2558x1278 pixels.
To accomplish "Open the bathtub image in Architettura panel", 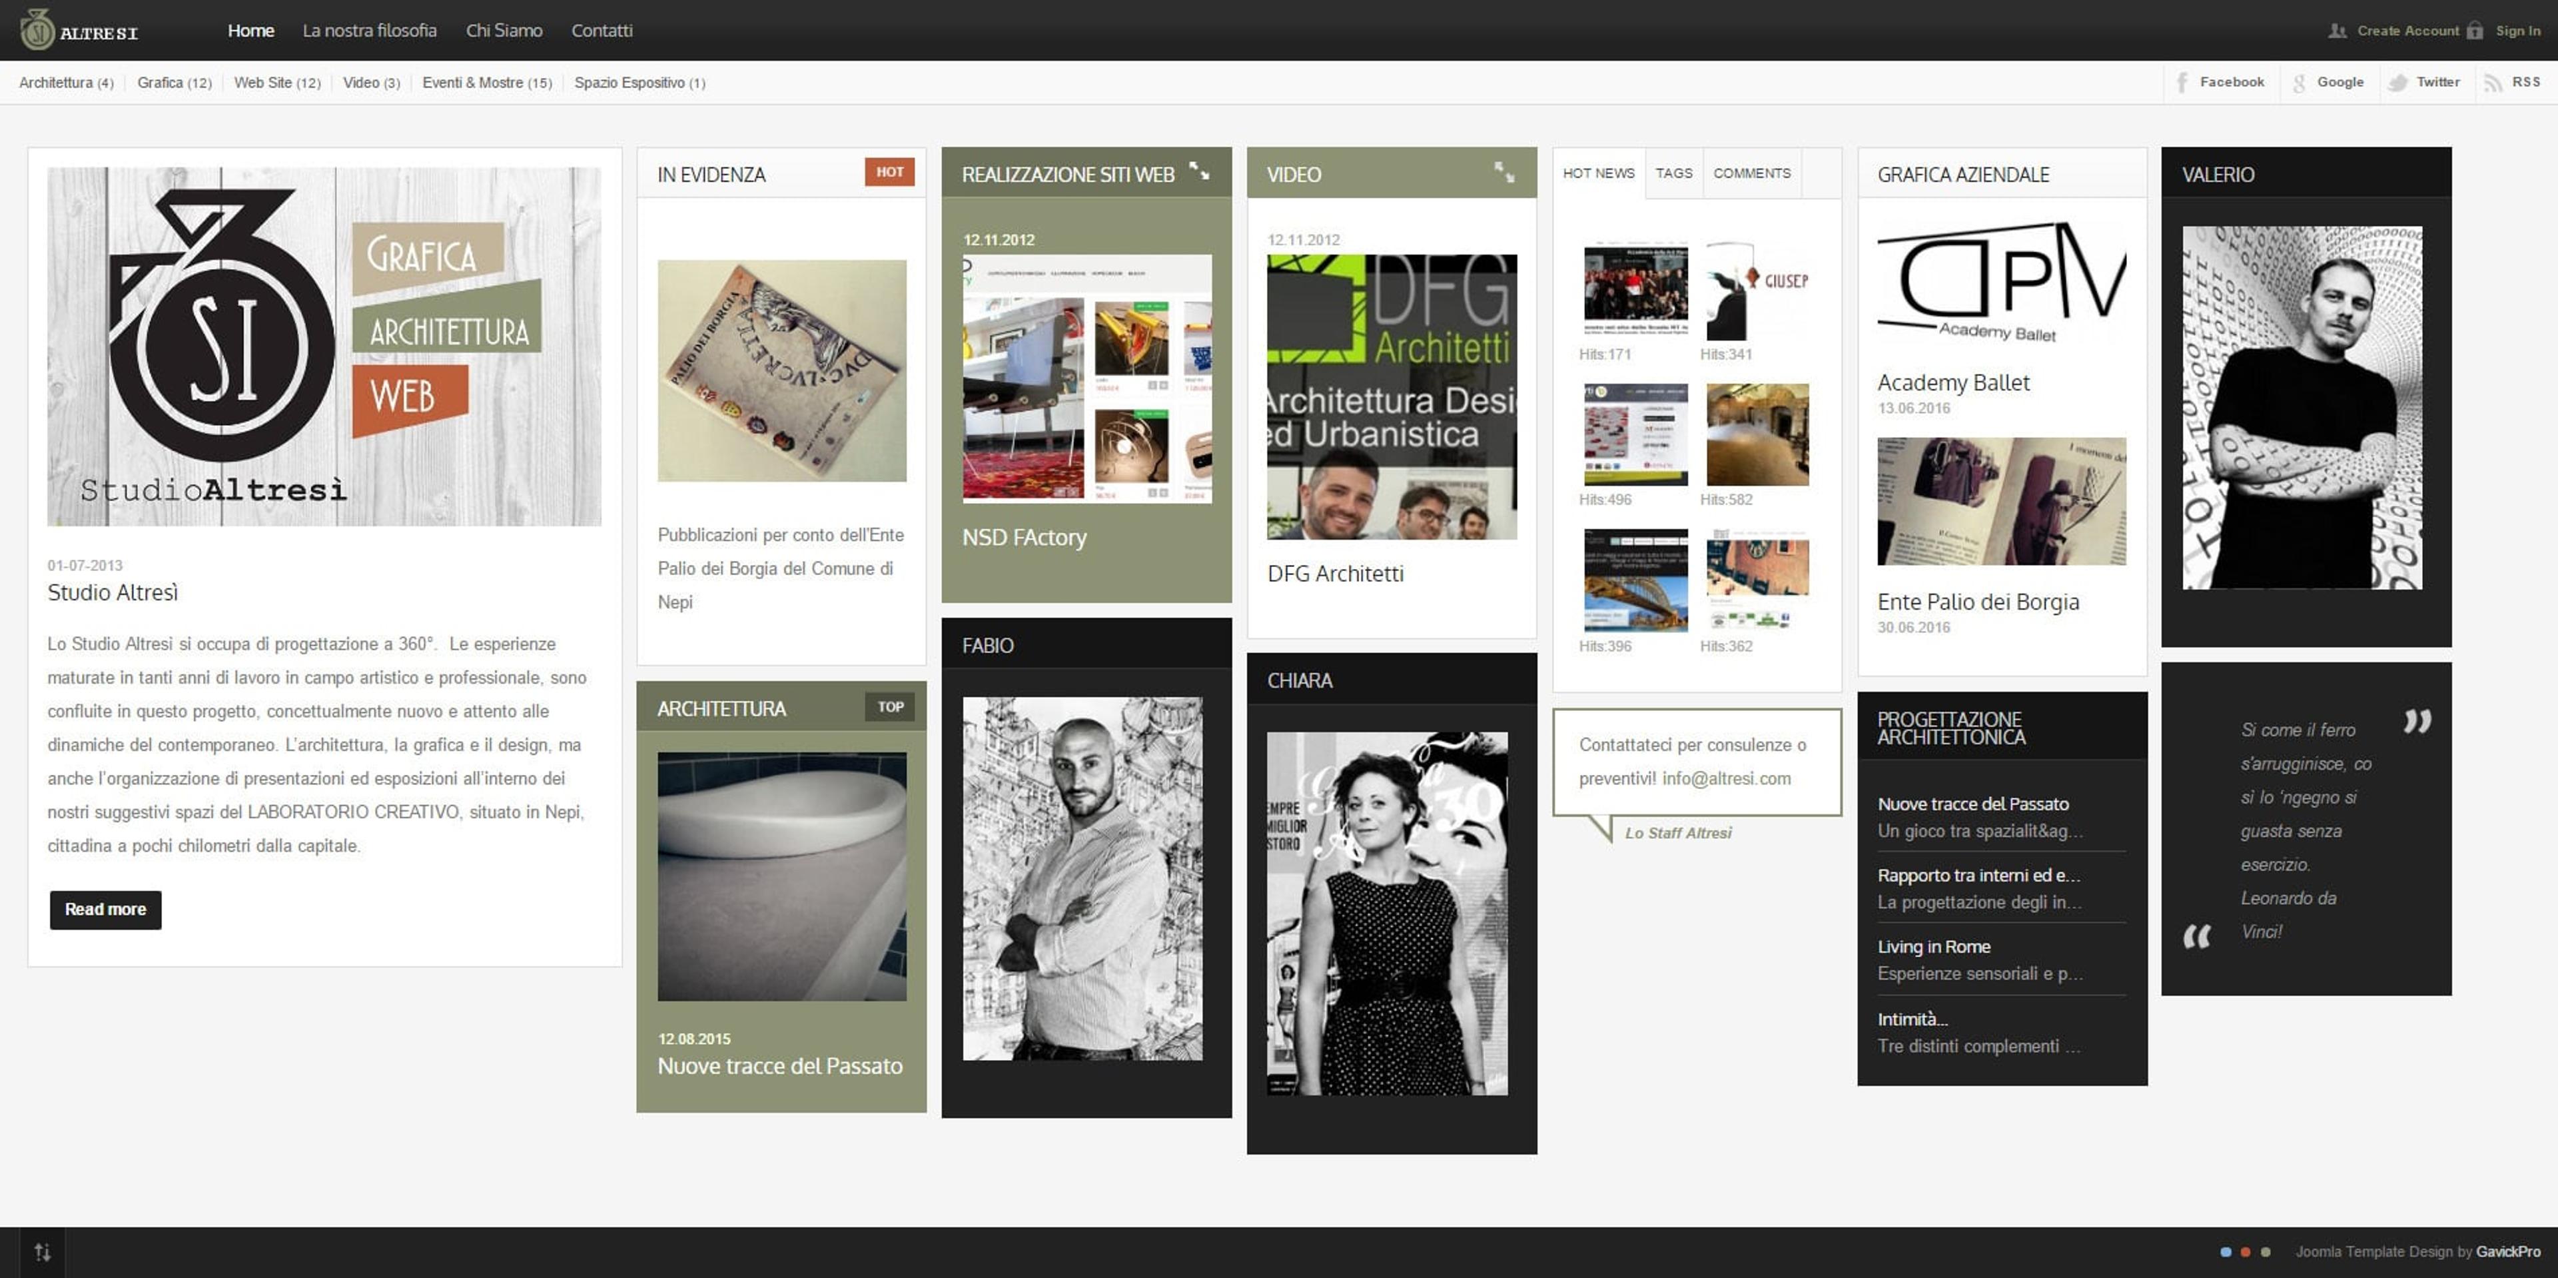I will (x=781, y=876).
